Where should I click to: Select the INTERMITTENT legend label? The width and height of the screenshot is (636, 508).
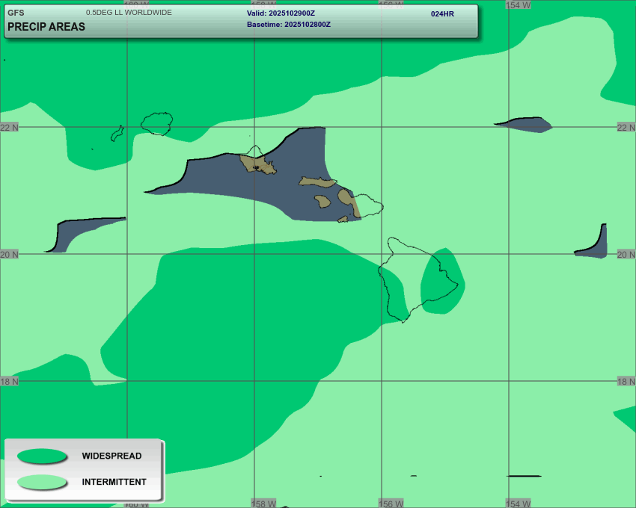click(114, 482)
